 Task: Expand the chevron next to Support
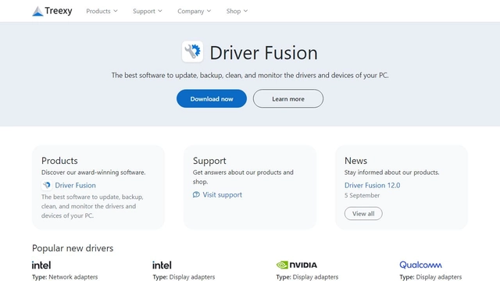tap(160, 11)
